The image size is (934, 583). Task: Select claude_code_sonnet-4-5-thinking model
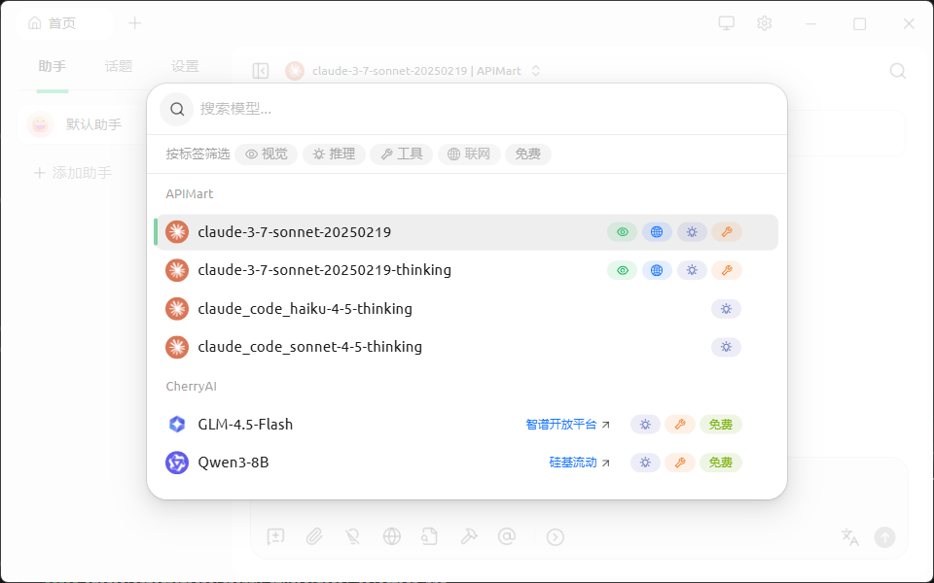click(x=466, y=347)
